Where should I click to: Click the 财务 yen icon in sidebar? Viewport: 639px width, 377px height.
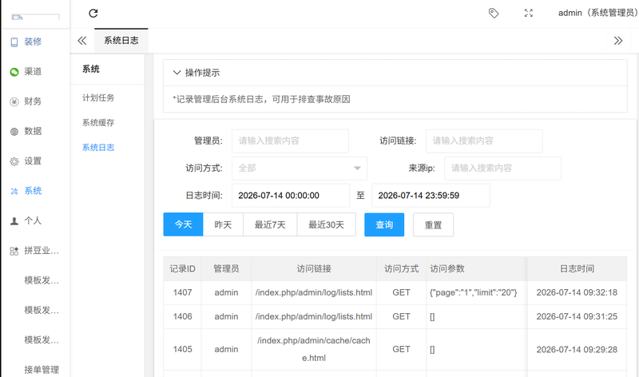click(x=14, y=102)
